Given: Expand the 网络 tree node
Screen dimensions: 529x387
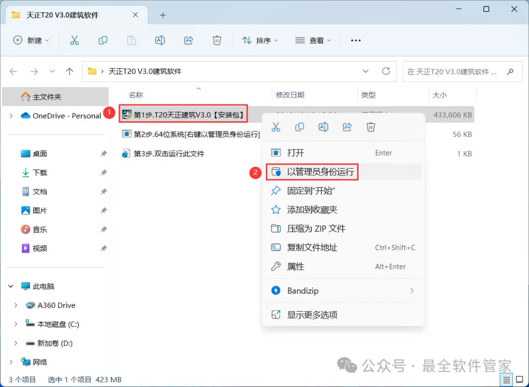Looking at the screenshot, I should (x=11, y=362).
